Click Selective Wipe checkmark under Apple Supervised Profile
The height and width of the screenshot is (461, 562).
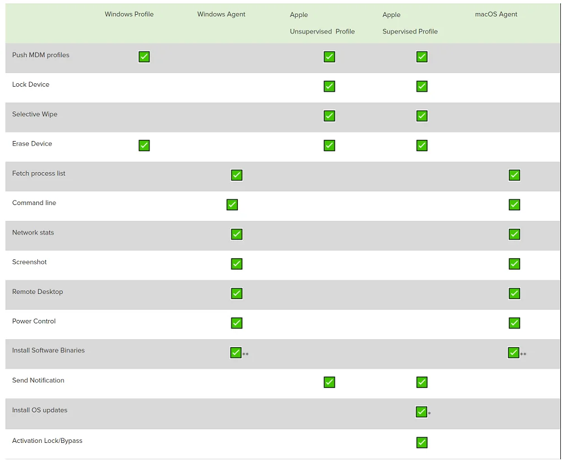[422, 116]
